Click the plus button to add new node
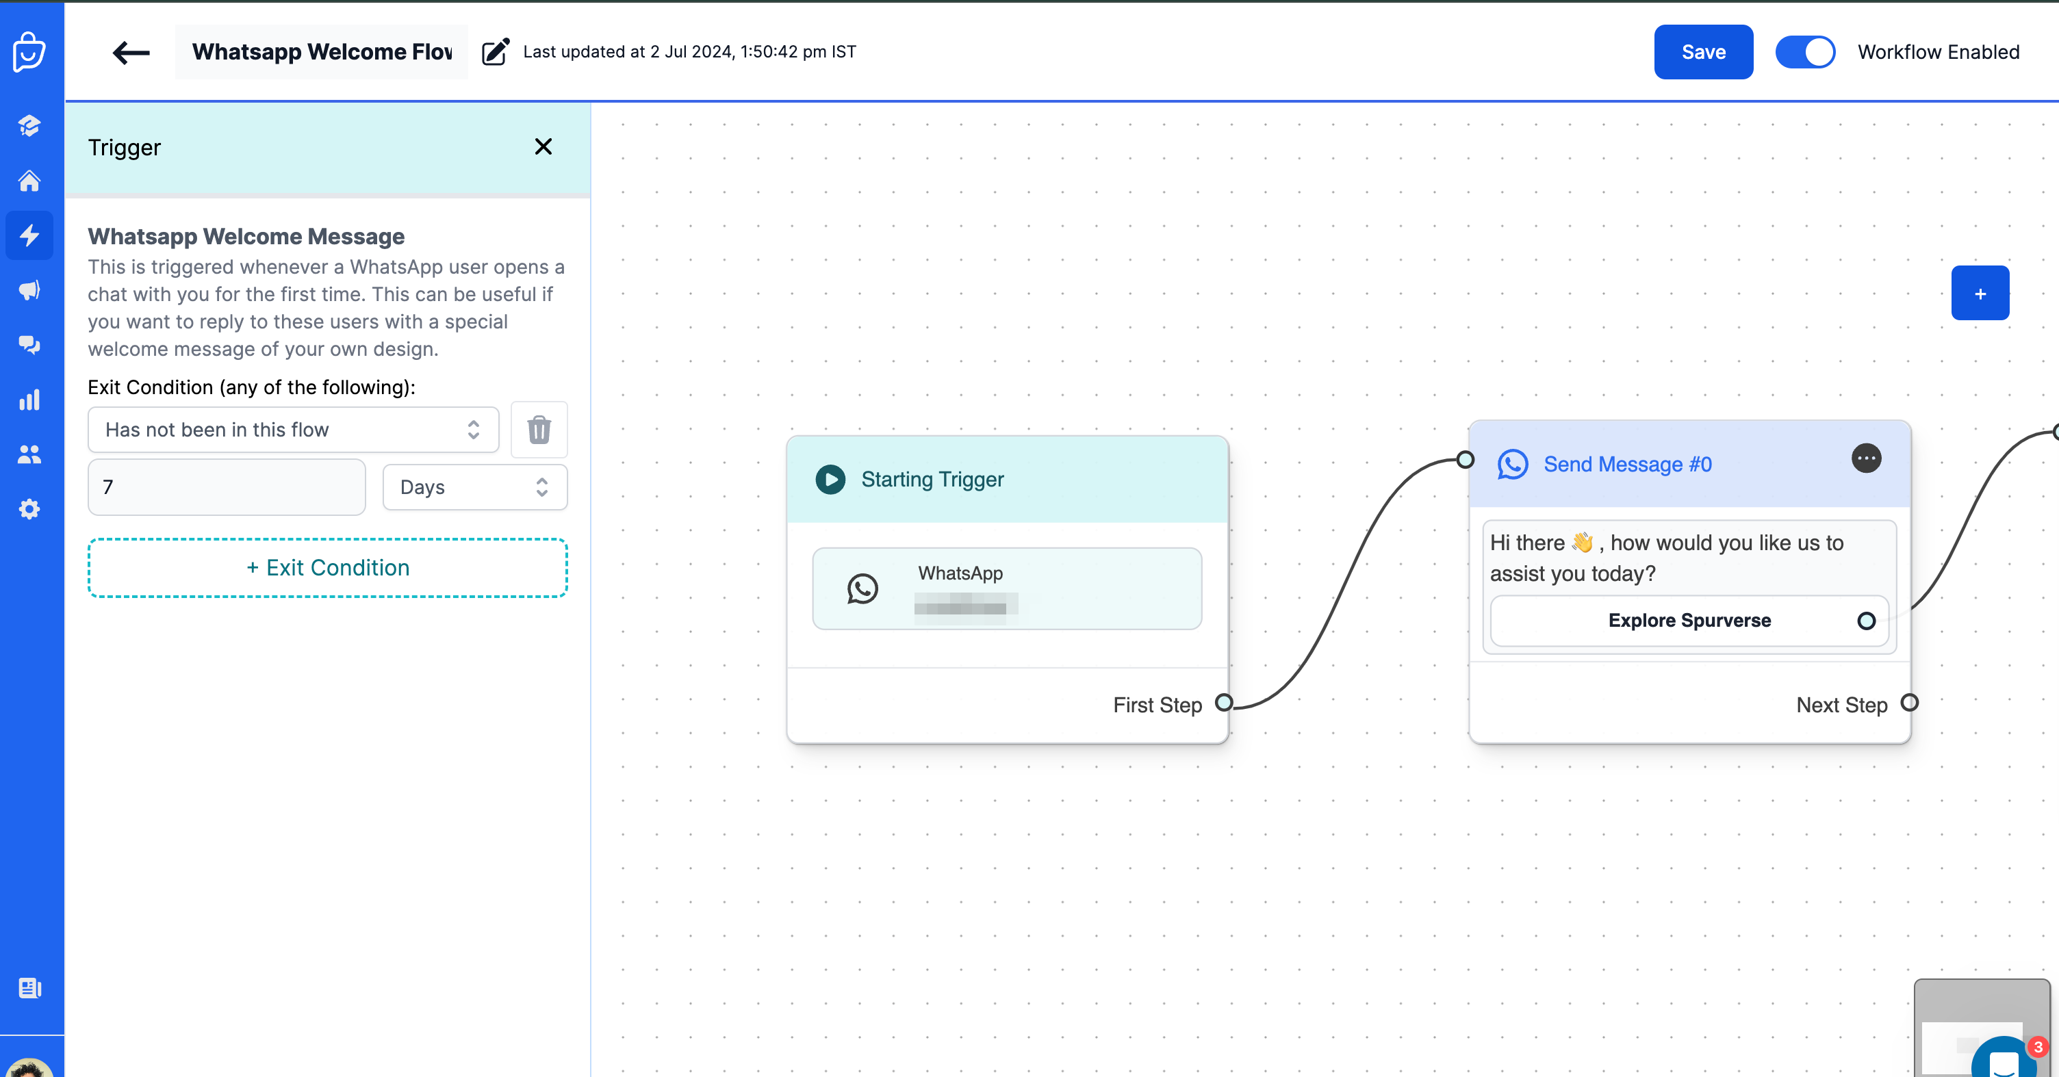Viewport: 2059px width, 1077px height. [x=1982, y=293]
